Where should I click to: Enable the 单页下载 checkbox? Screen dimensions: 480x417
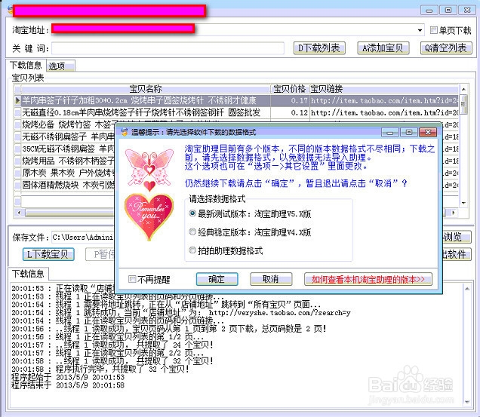point(433,30)
